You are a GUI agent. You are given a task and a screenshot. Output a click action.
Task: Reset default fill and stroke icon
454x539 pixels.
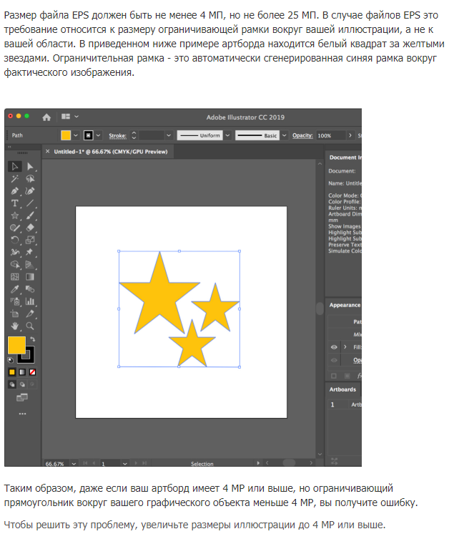[x=11, y=360]
